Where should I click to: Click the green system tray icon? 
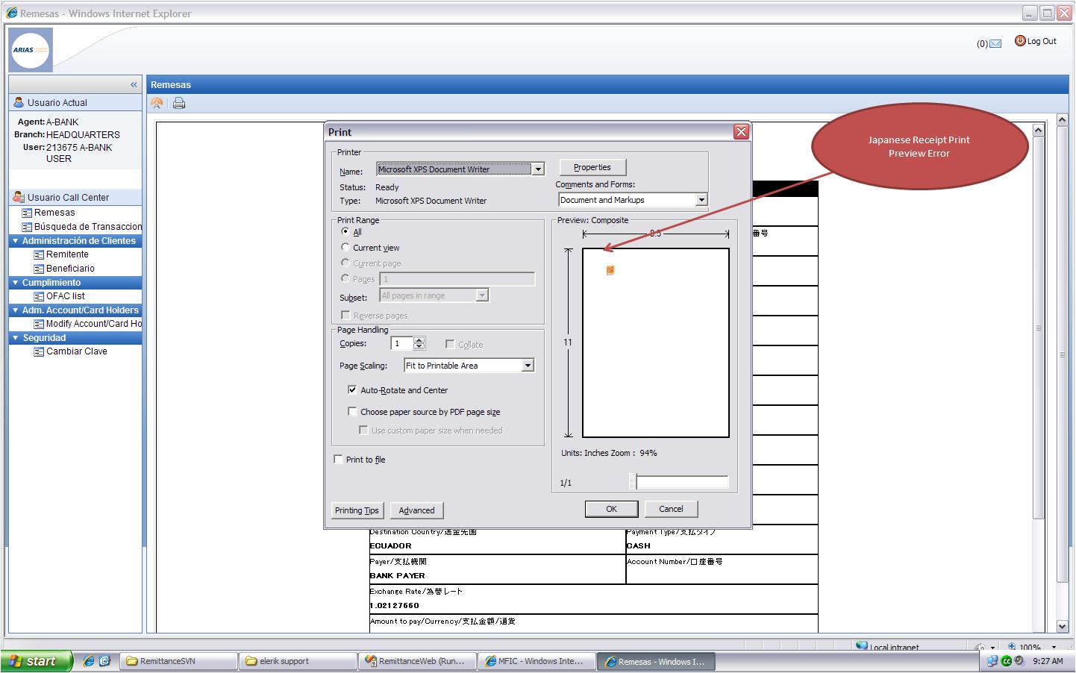(1006, 661)
